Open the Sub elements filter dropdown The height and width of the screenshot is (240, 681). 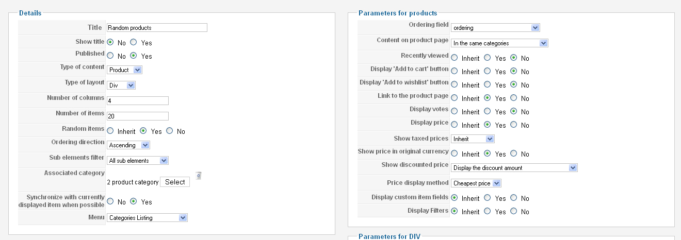tap(138, 161)
